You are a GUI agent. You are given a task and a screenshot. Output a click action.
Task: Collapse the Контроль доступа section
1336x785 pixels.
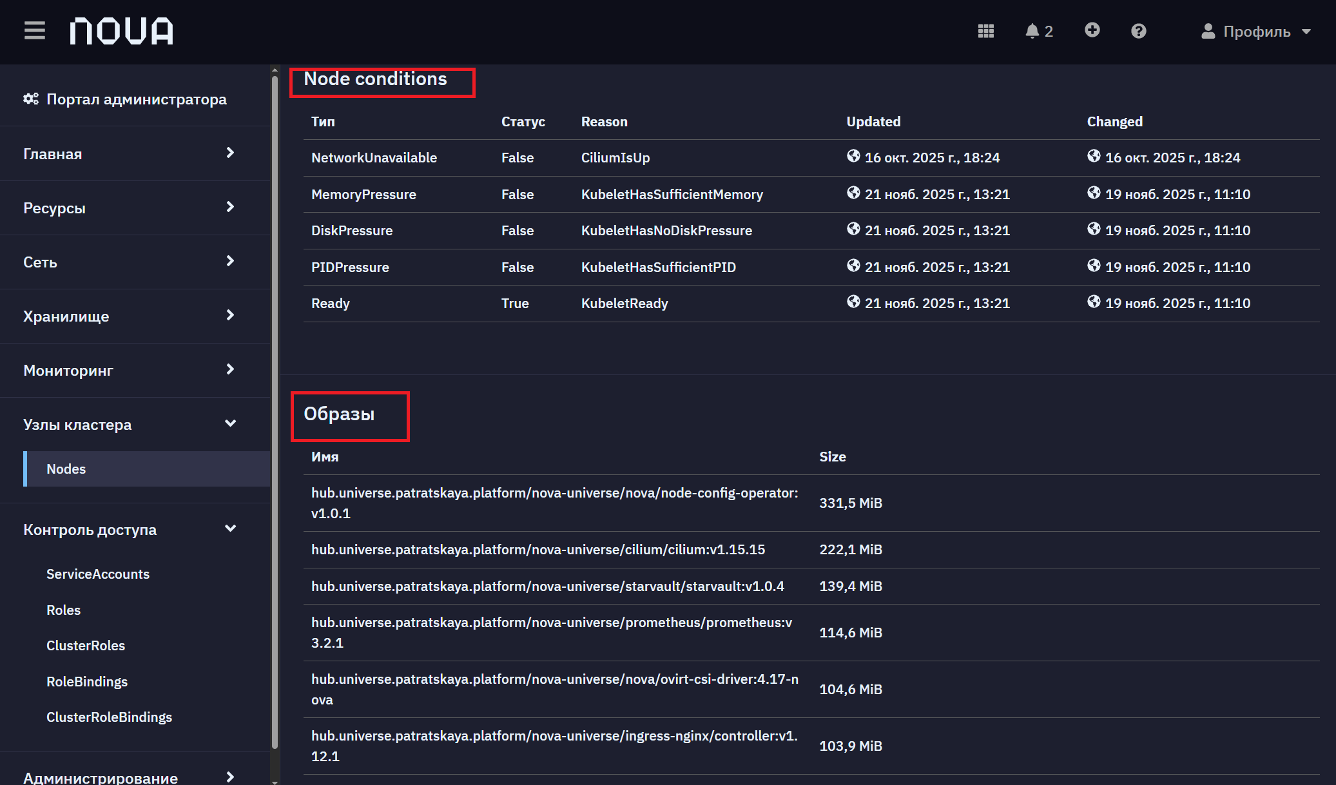coord(135,529)
